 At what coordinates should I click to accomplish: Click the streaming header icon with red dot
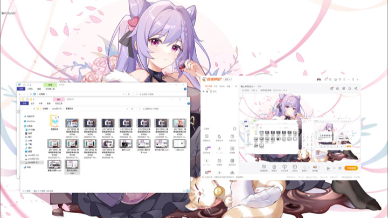click(x=331, y=88)
